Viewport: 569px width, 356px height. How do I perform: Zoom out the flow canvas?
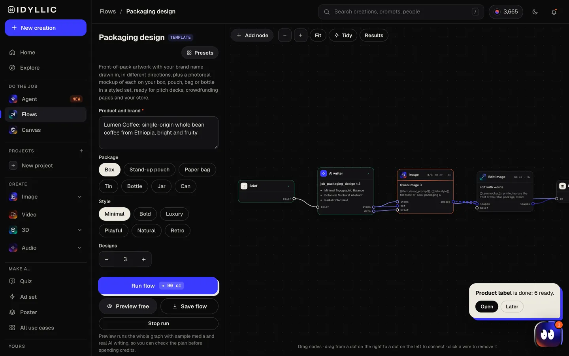click(285, 35)
